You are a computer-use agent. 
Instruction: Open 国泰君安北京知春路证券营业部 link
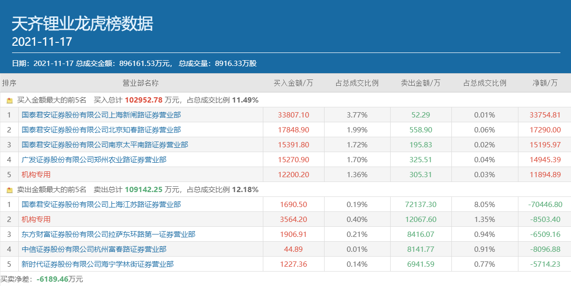tap(101, 130)
